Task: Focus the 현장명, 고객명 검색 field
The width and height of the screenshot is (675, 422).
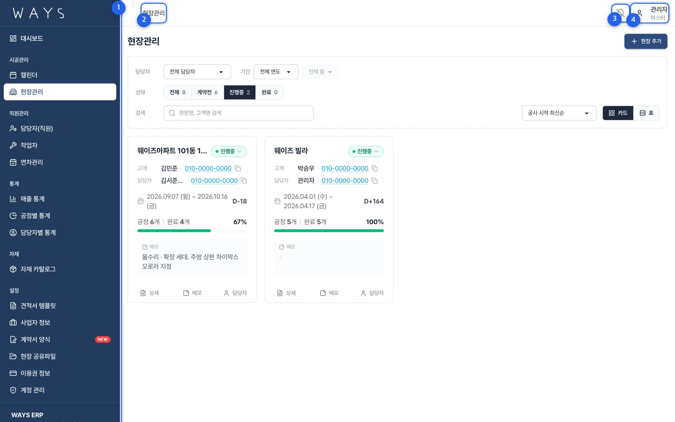Action: 238,113
